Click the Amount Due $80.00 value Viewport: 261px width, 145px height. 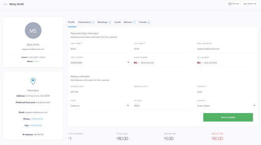[x=217, y=138]
